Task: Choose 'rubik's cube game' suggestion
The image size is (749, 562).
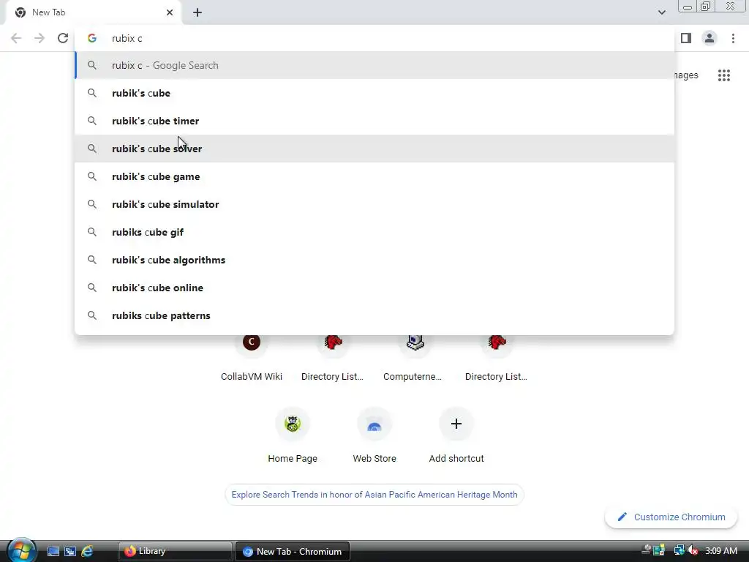Action: tap(374, 176)
